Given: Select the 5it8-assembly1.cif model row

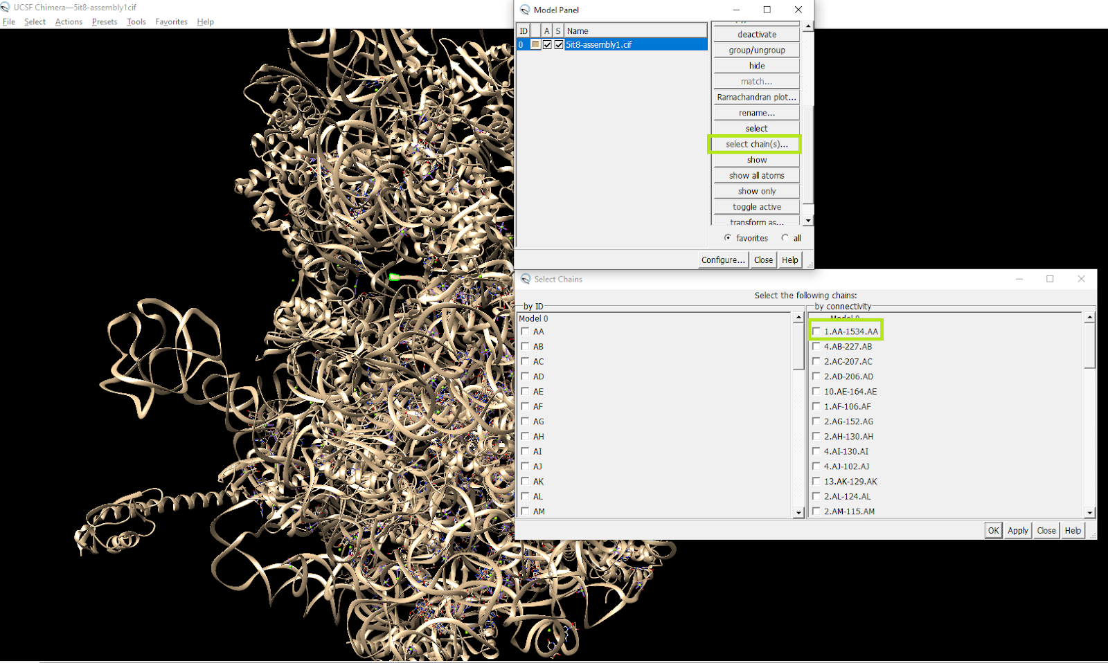Looking at the screenshot, I should (x=612, y=45).
